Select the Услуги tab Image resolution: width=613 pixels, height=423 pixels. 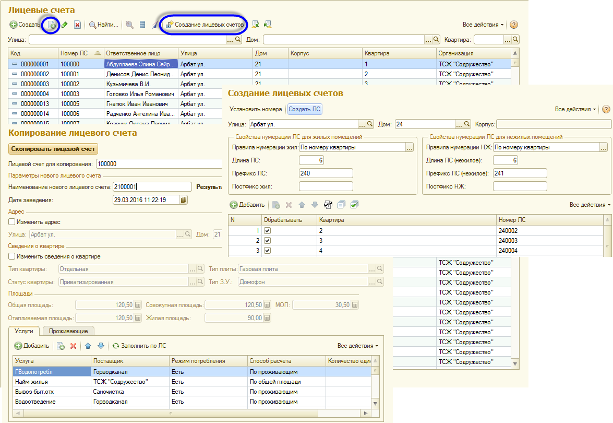[24, 331]
